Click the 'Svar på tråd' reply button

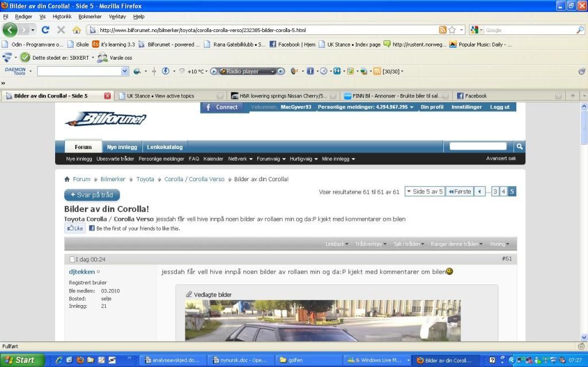pos(92,195)
